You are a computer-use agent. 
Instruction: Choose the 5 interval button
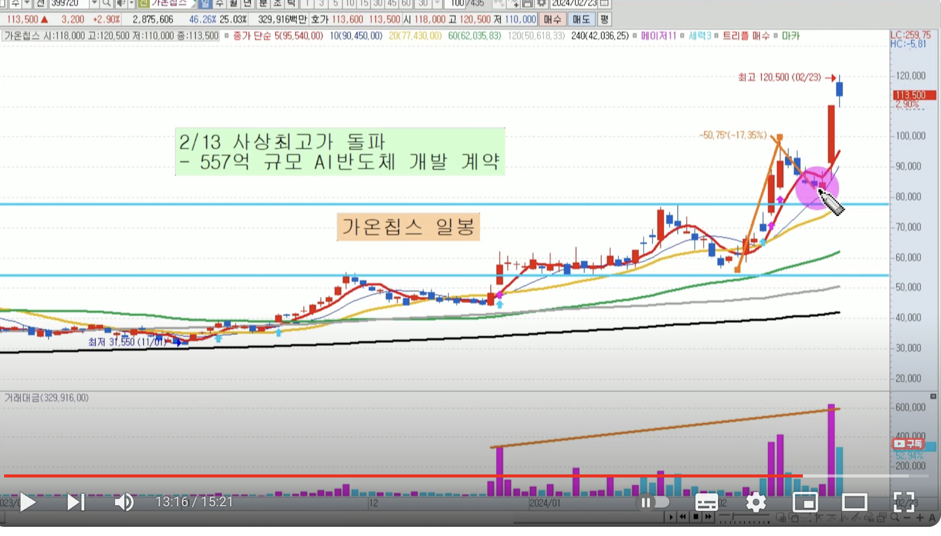[335, 4]
